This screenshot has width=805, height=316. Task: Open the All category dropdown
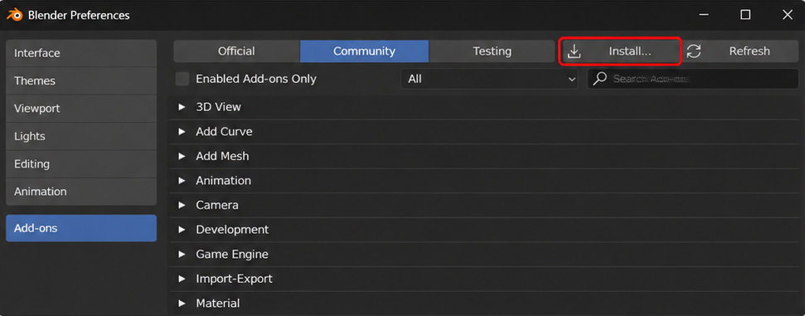[x=489, y=79]
